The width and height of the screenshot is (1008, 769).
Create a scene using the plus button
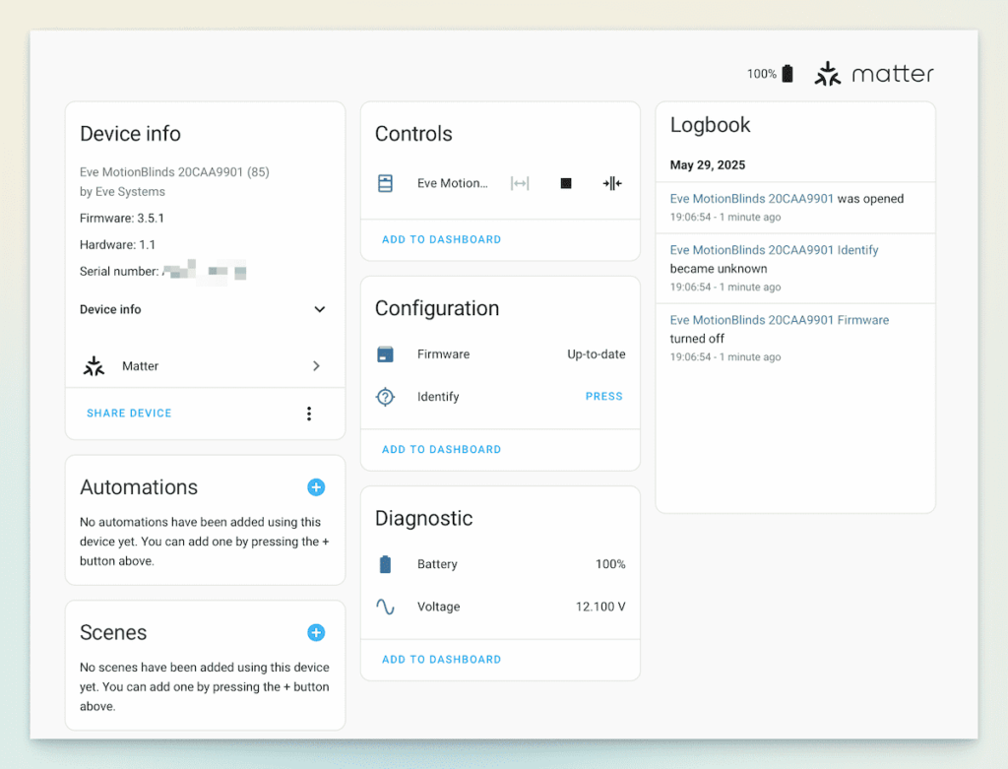[316, 632]
